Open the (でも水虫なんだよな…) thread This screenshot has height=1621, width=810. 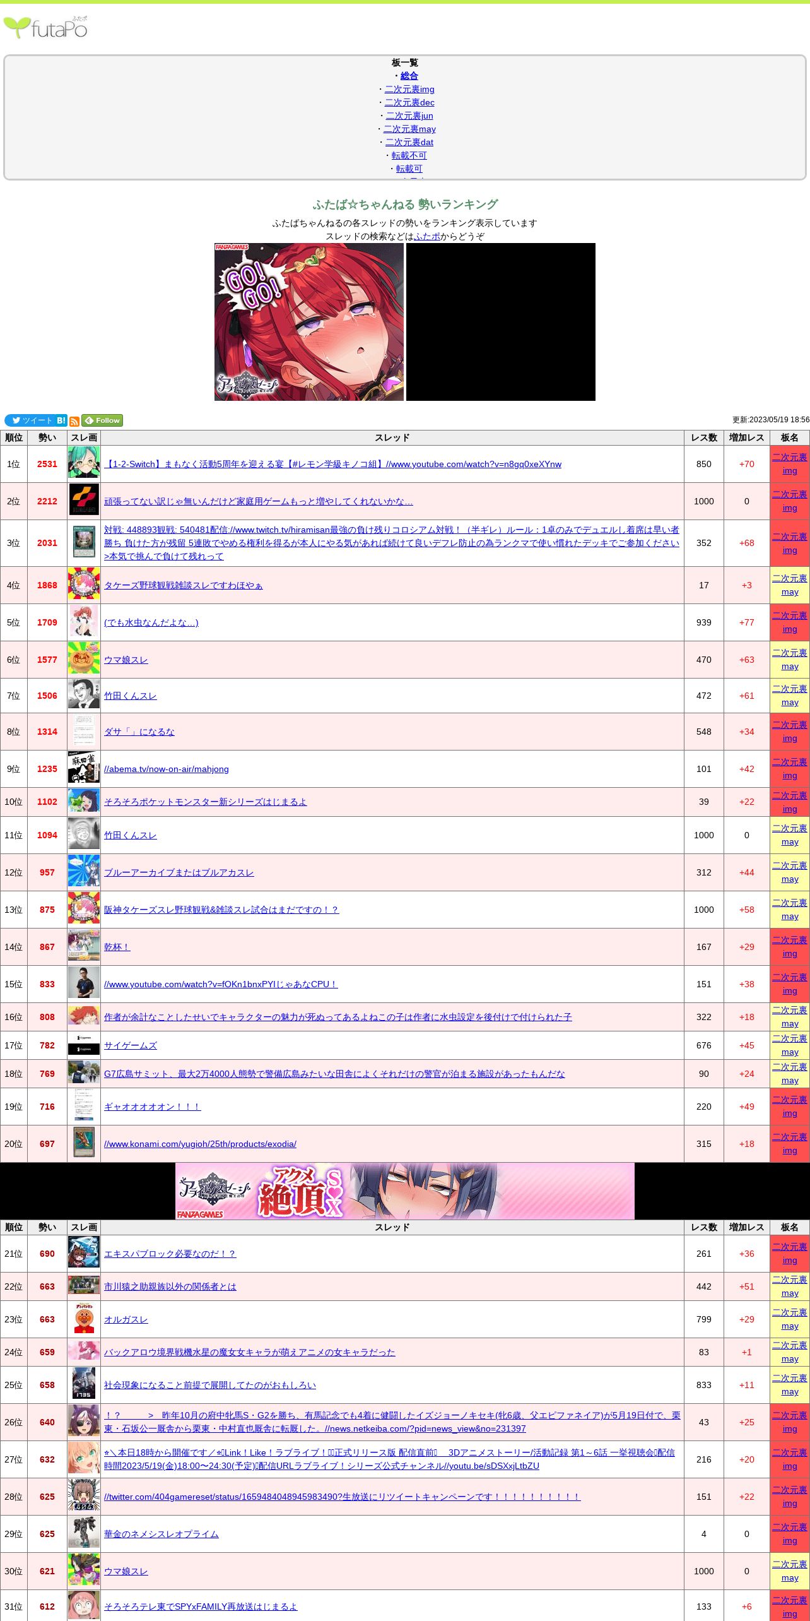click(x=151, y=622)
